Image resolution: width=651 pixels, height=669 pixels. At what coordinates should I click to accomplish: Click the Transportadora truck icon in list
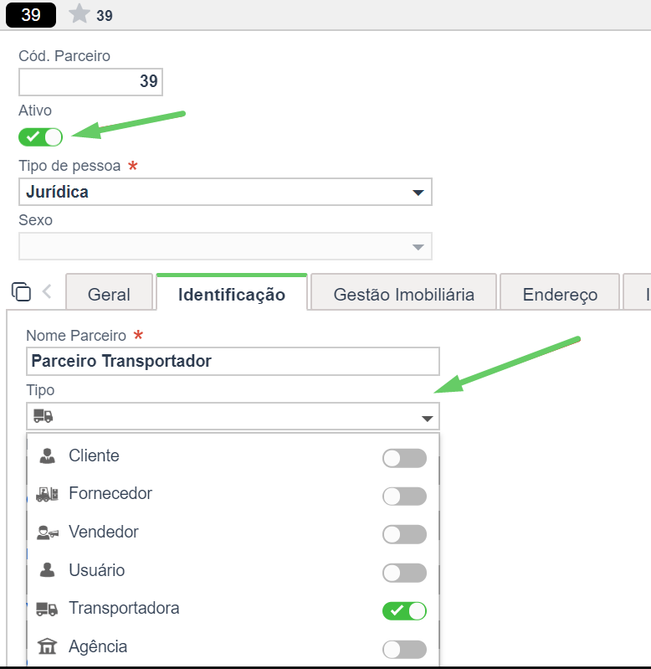point(47,609)
